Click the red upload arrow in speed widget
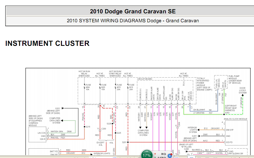The height and width of the screenshot is (158, 254). [x=155, y=154]
